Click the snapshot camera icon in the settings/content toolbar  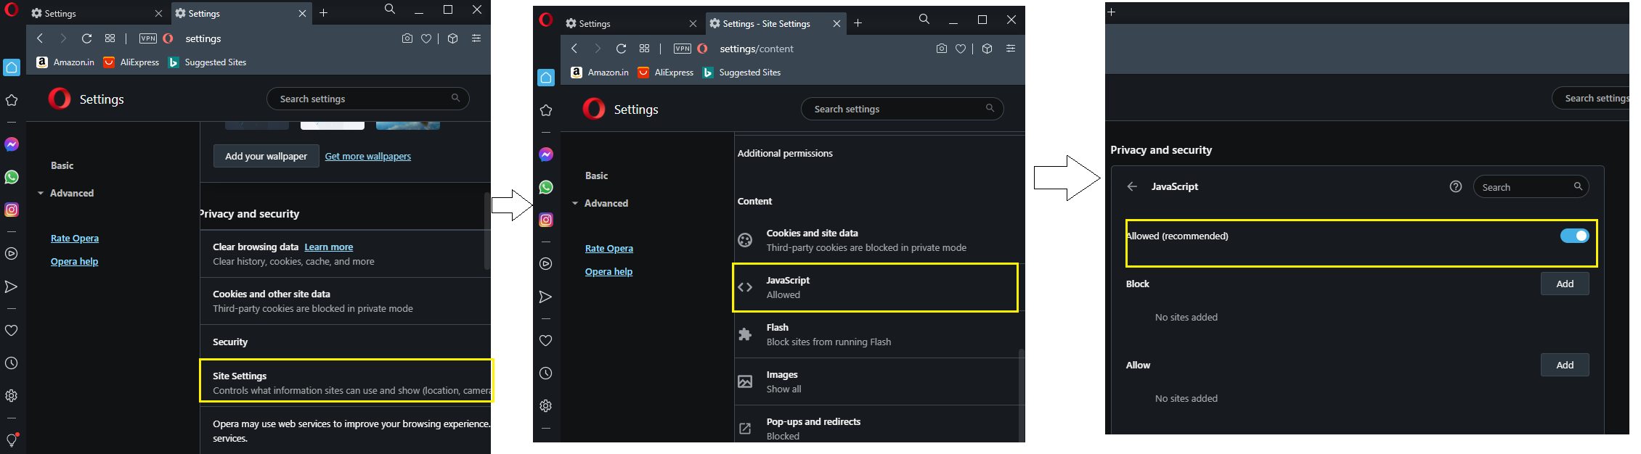pyautogui.click(x=941, y=49)
